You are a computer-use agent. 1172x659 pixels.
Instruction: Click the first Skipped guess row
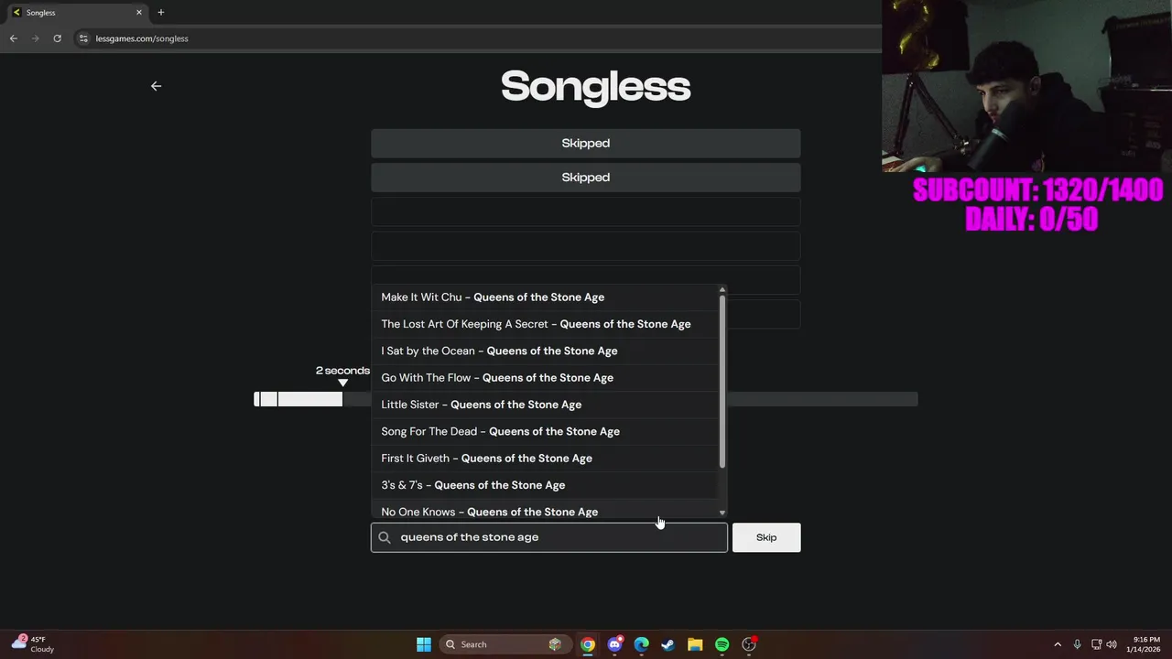tap(586, 144)
